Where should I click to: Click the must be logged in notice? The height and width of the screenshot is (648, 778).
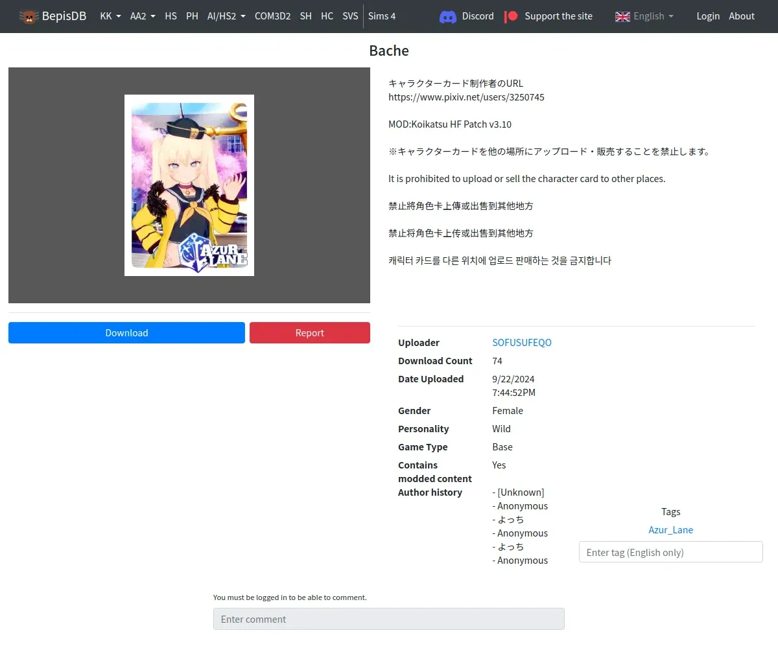(290, 597)
